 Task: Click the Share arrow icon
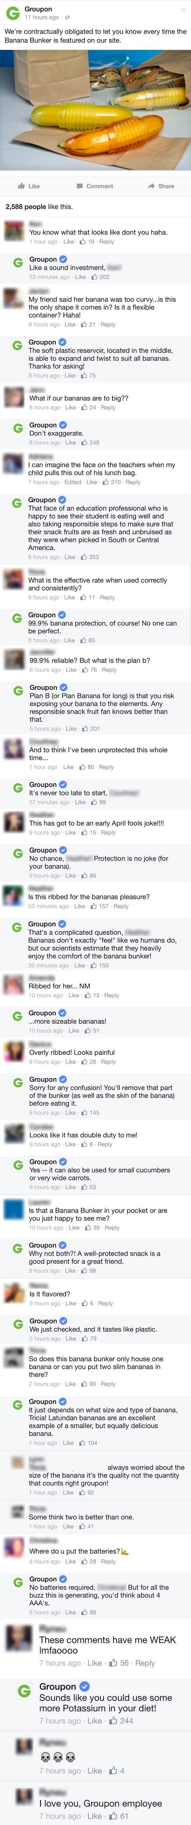pos(151,186)
